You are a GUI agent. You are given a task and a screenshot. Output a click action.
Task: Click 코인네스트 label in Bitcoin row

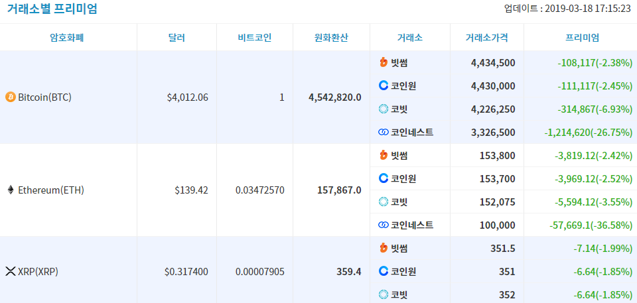(x=412, y=132)
